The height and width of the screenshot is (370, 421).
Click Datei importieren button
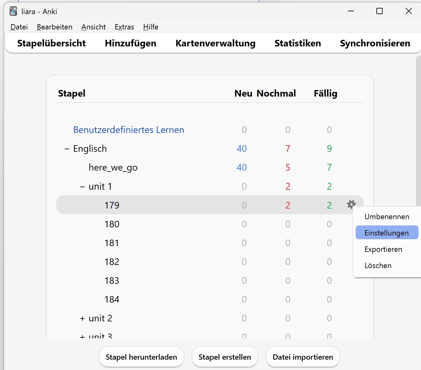point(303,357)
